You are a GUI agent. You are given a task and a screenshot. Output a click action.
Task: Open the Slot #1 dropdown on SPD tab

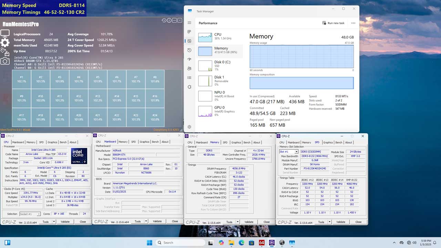coord(296,152)
